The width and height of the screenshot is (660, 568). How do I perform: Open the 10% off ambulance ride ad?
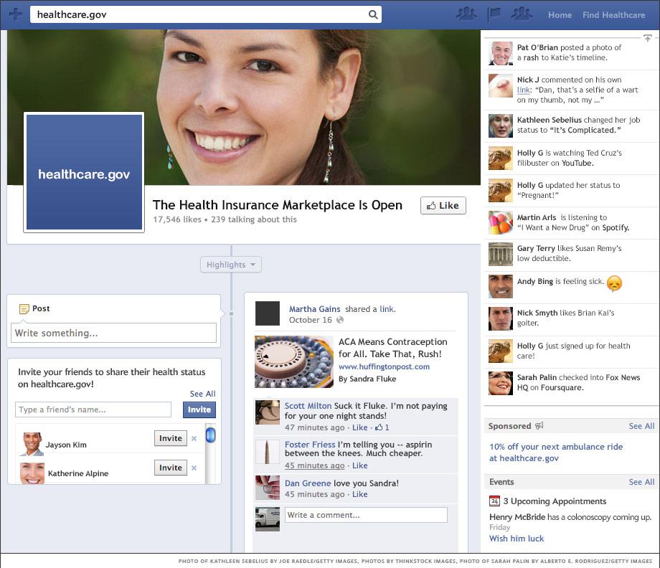[x=556, y=453]
